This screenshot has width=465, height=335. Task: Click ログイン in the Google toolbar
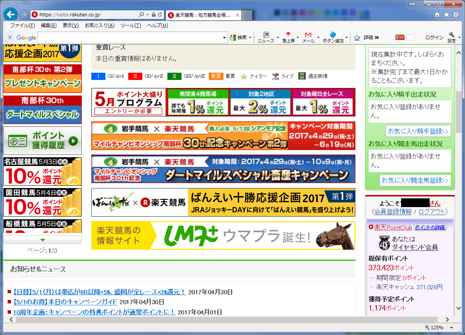tap(434, 37)
